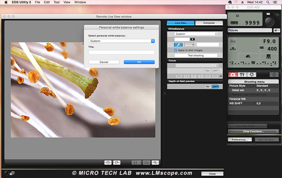Open the EOS Utility 2 application menu
282x178 pixels.
click(x=21, y=2)
